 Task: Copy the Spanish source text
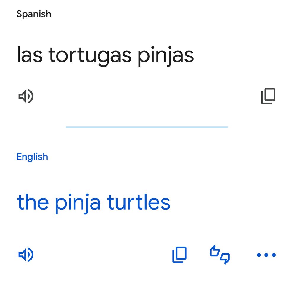267,95
